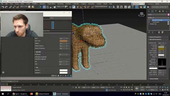Viewport: 170px width, 96px height.
Task: Switch to the Utilities wrench panel tab
Action: pyautogui.click(x=167, y=11)
